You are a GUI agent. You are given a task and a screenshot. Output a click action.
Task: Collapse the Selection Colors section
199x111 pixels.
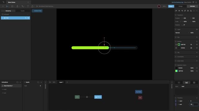tap(176, 65)
